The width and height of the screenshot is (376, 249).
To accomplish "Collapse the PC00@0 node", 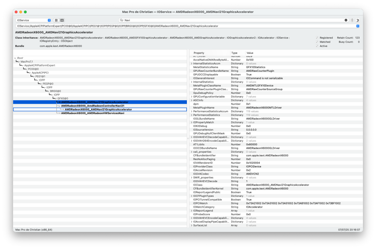I will [x=26, y=69].
